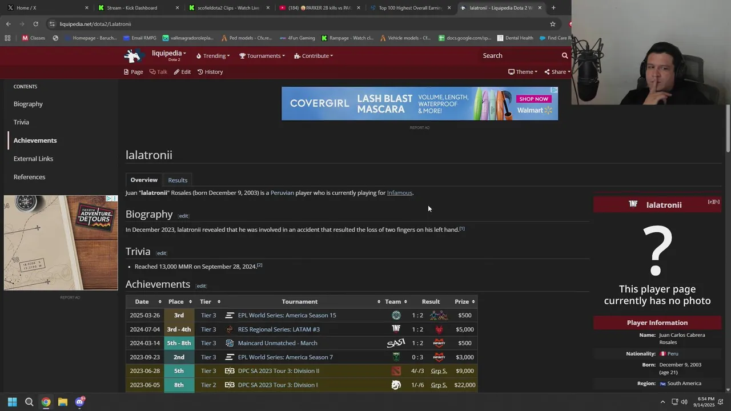The height and width of the screenshot is (411, 731).
Task: Follow the Peruvian nationality link
Action: (x=282, y=193)
